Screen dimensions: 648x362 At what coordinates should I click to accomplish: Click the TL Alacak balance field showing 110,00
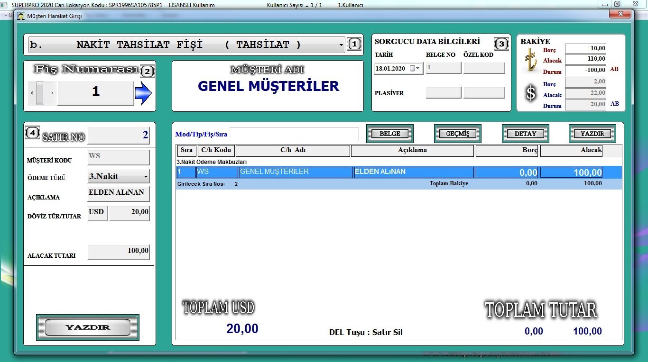[x=585, y=59]
